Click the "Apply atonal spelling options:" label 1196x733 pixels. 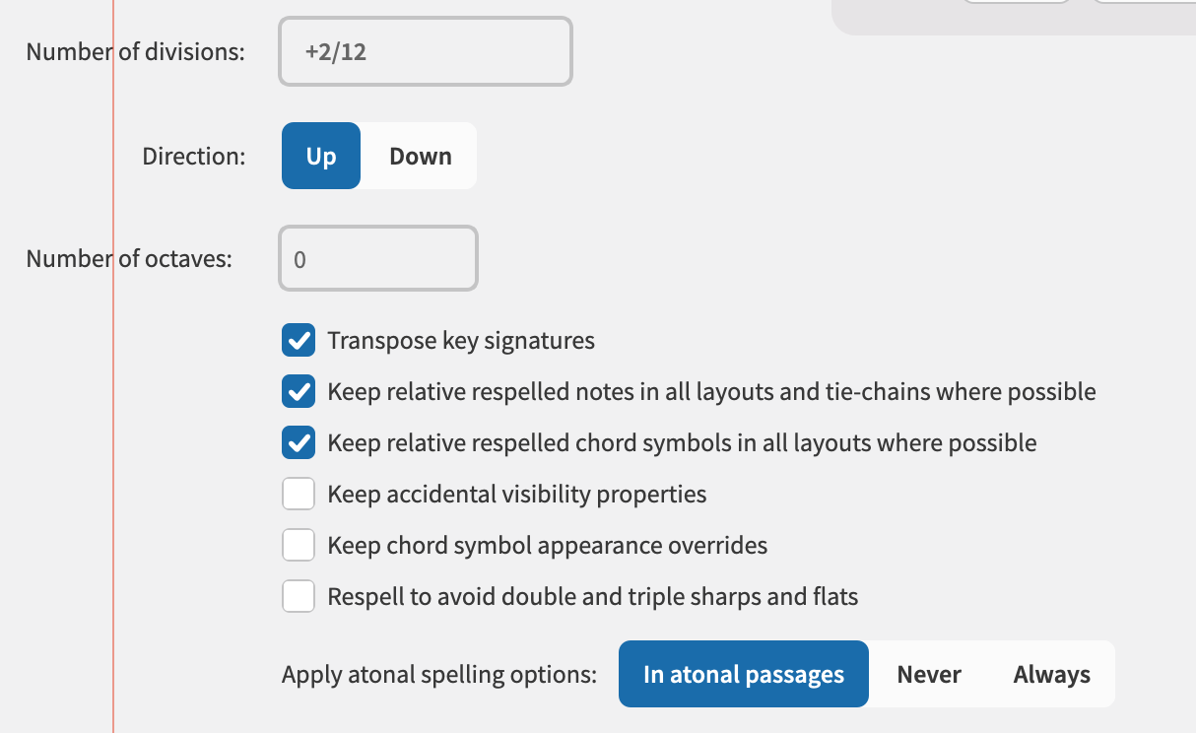[438, 674]
